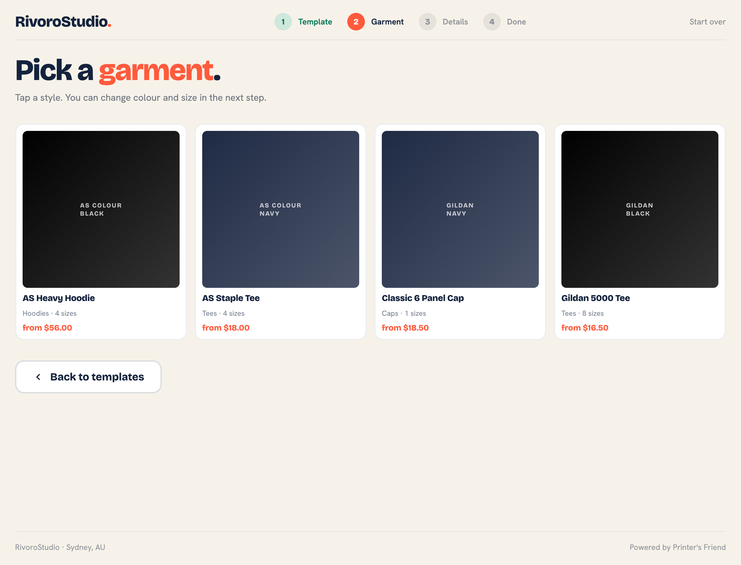Click the Caps · 1 sizes text

coord(404,314)
